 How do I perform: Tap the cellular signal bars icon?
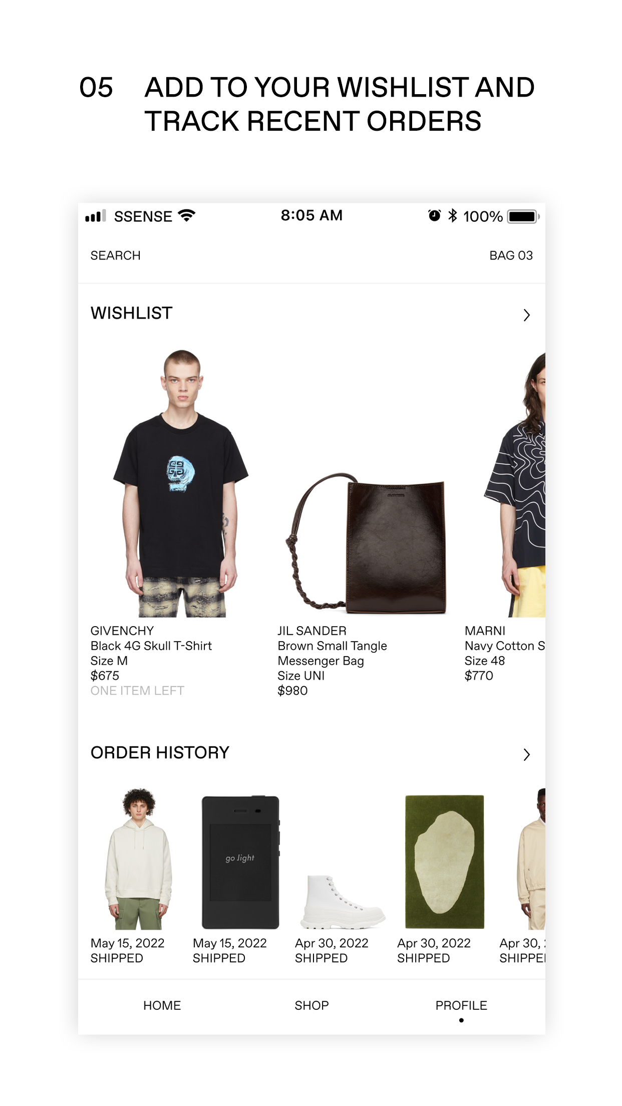[96, 216]
